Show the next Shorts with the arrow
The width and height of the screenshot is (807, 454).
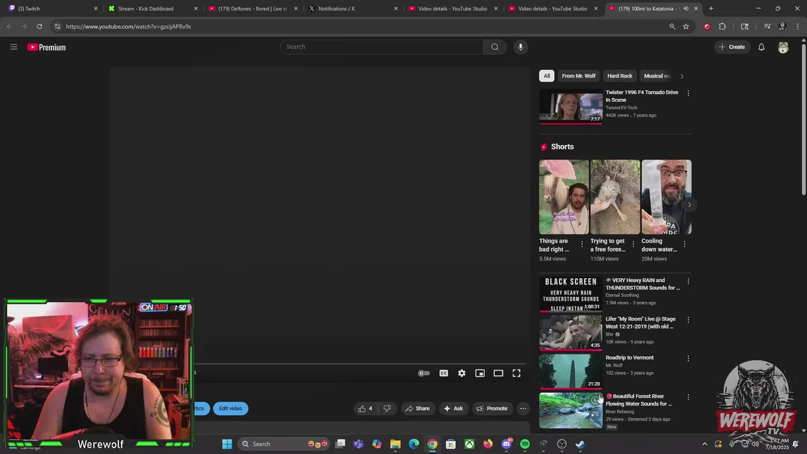[x=689, y=204]
